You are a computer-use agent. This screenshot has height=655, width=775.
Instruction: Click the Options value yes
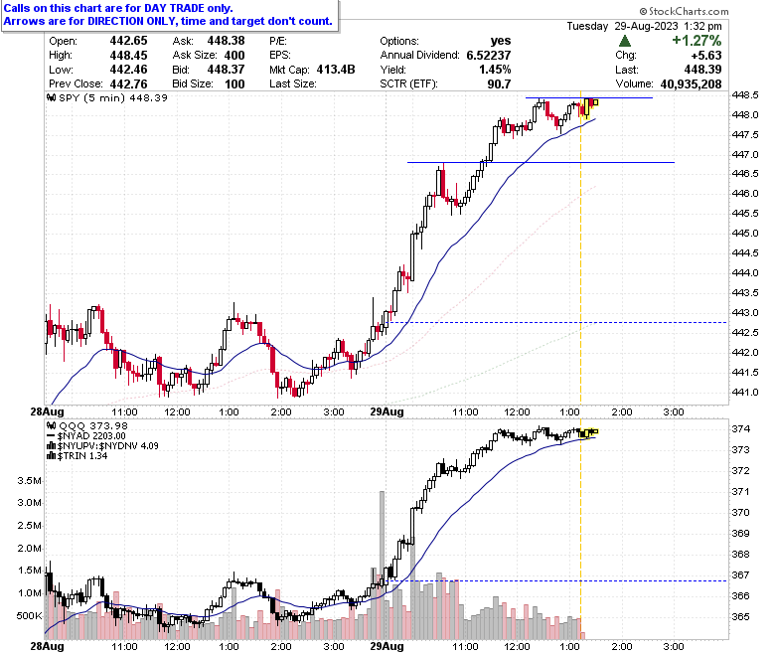point(501,41)
